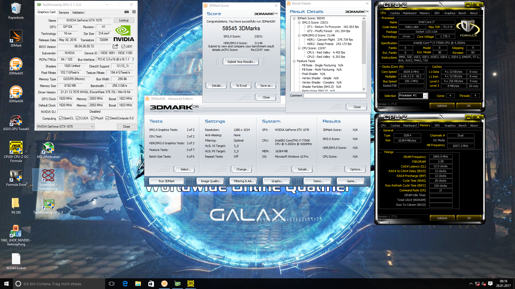The height and width of the screenshot is (289, 515).
Task: Open the Windows Store taskbar icon
Action: (151, 284)
